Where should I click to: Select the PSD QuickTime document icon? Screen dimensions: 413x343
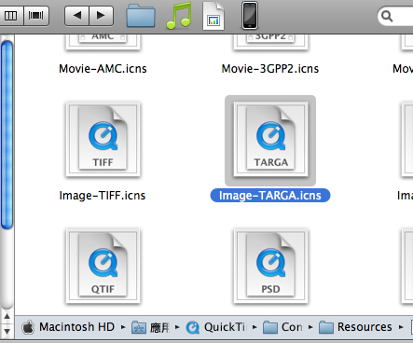coord(270,266)
